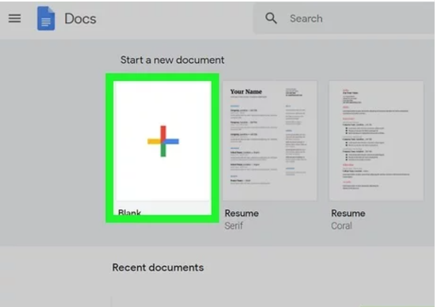Click the Recent documents heading
This screenshot has height=307, width=435.
point(158,267)
